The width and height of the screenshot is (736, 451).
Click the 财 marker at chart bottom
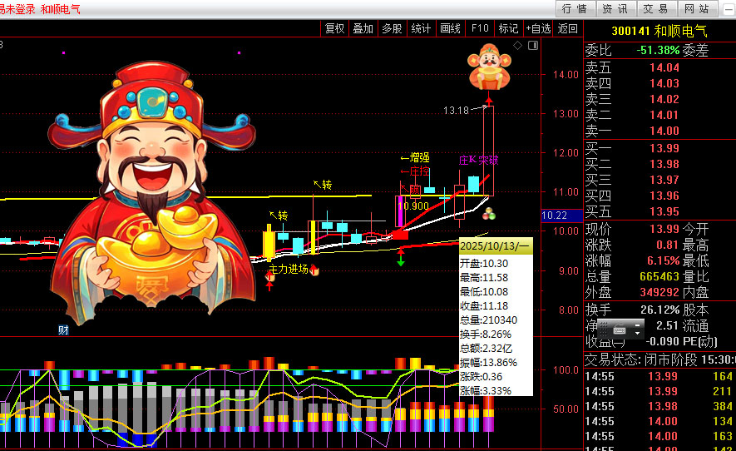[63, 330]
